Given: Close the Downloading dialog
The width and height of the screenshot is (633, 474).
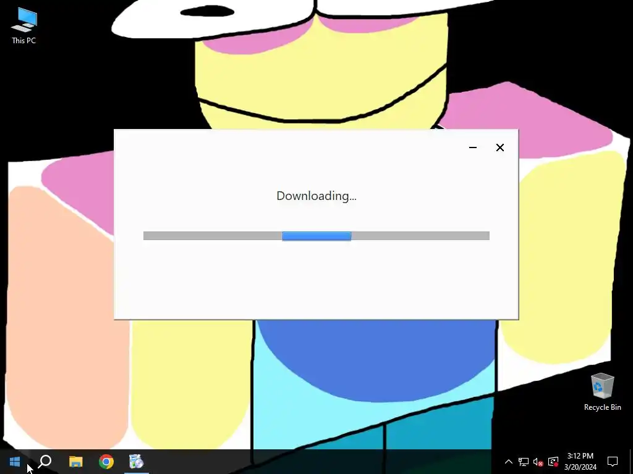Looking at the screenshot, I should point(499,148).
